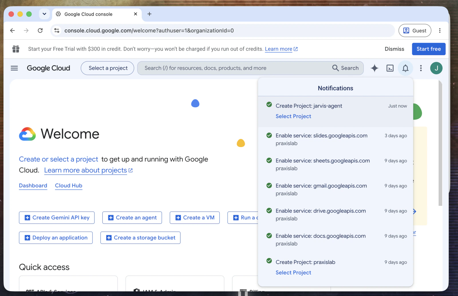Viewport: 458px width, 296px height.
Task: Open the Dashboard link
Action: click(x=33, y=186)
